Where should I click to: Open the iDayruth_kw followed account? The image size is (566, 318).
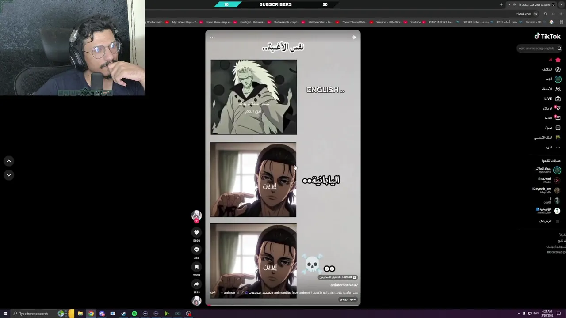tap(546, 190)
